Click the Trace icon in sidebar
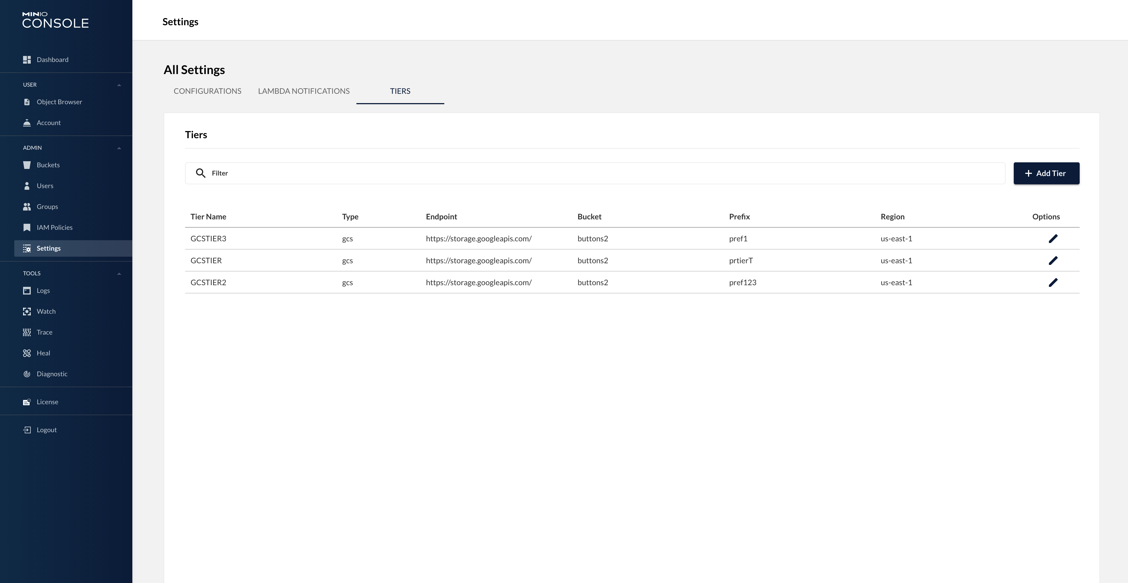The width and height of the screenshot is (1128, 583). (x=27, y=332)
